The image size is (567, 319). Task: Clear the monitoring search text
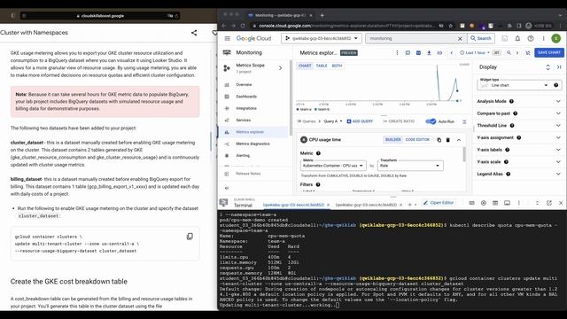tap(460, 38)
